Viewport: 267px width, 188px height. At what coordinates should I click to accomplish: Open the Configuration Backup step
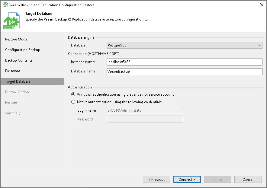(x=22, y=49)
